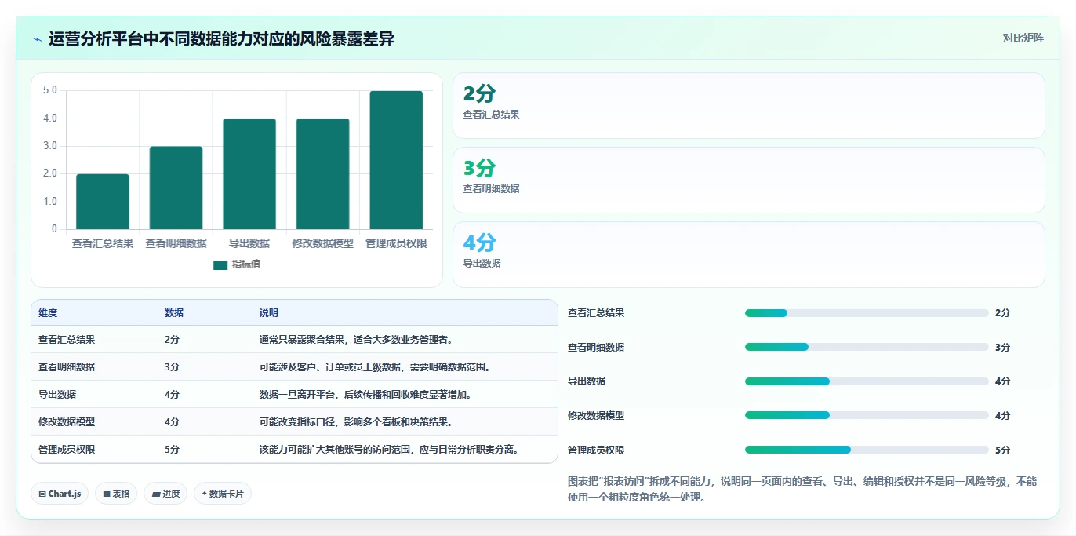Open the 2分 查看汇总结果 data card
The height and width of the screenshot is (536, 1076).
tap(749, 106)
